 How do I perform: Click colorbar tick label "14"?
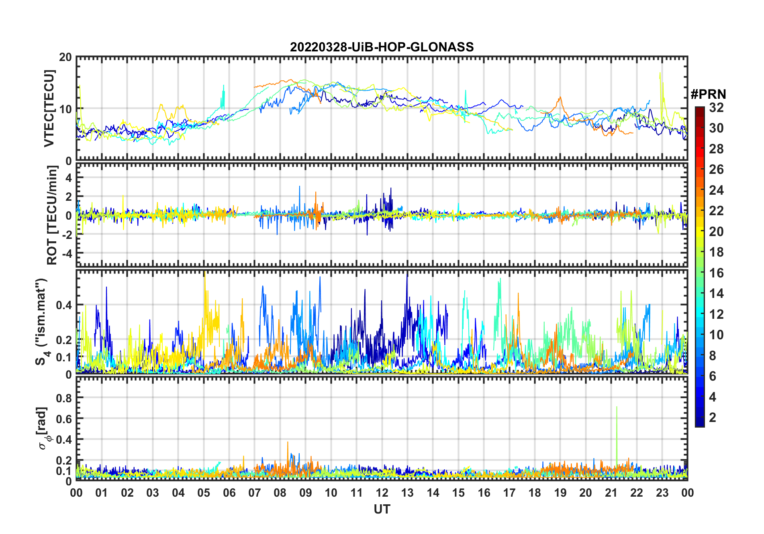point(716,293)
